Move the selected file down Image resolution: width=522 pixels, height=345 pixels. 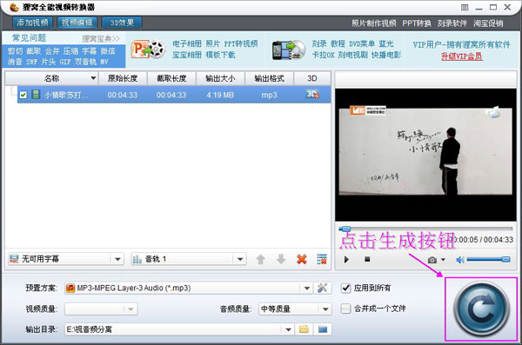[x=281, y=259]
